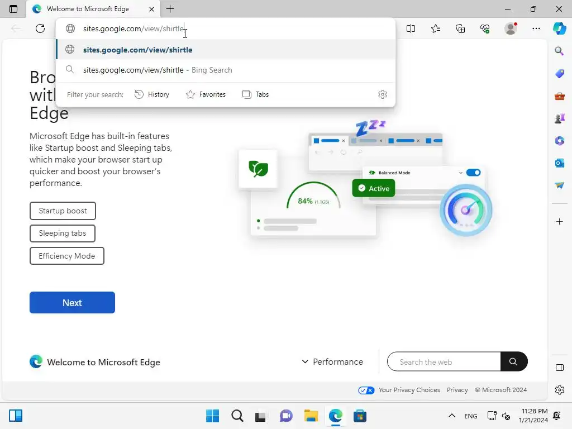572x429 pixels.
Task: Open taskbar Search magnifier
Action: pyautogui.click(x=237, y=416)
